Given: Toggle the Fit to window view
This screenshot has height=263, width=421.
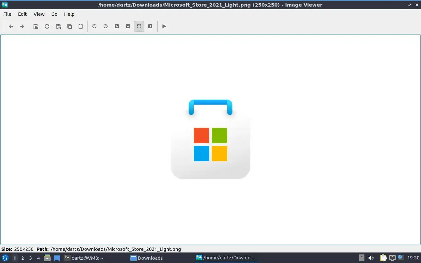Looking at the screenshot, I should tap(139, 26).
